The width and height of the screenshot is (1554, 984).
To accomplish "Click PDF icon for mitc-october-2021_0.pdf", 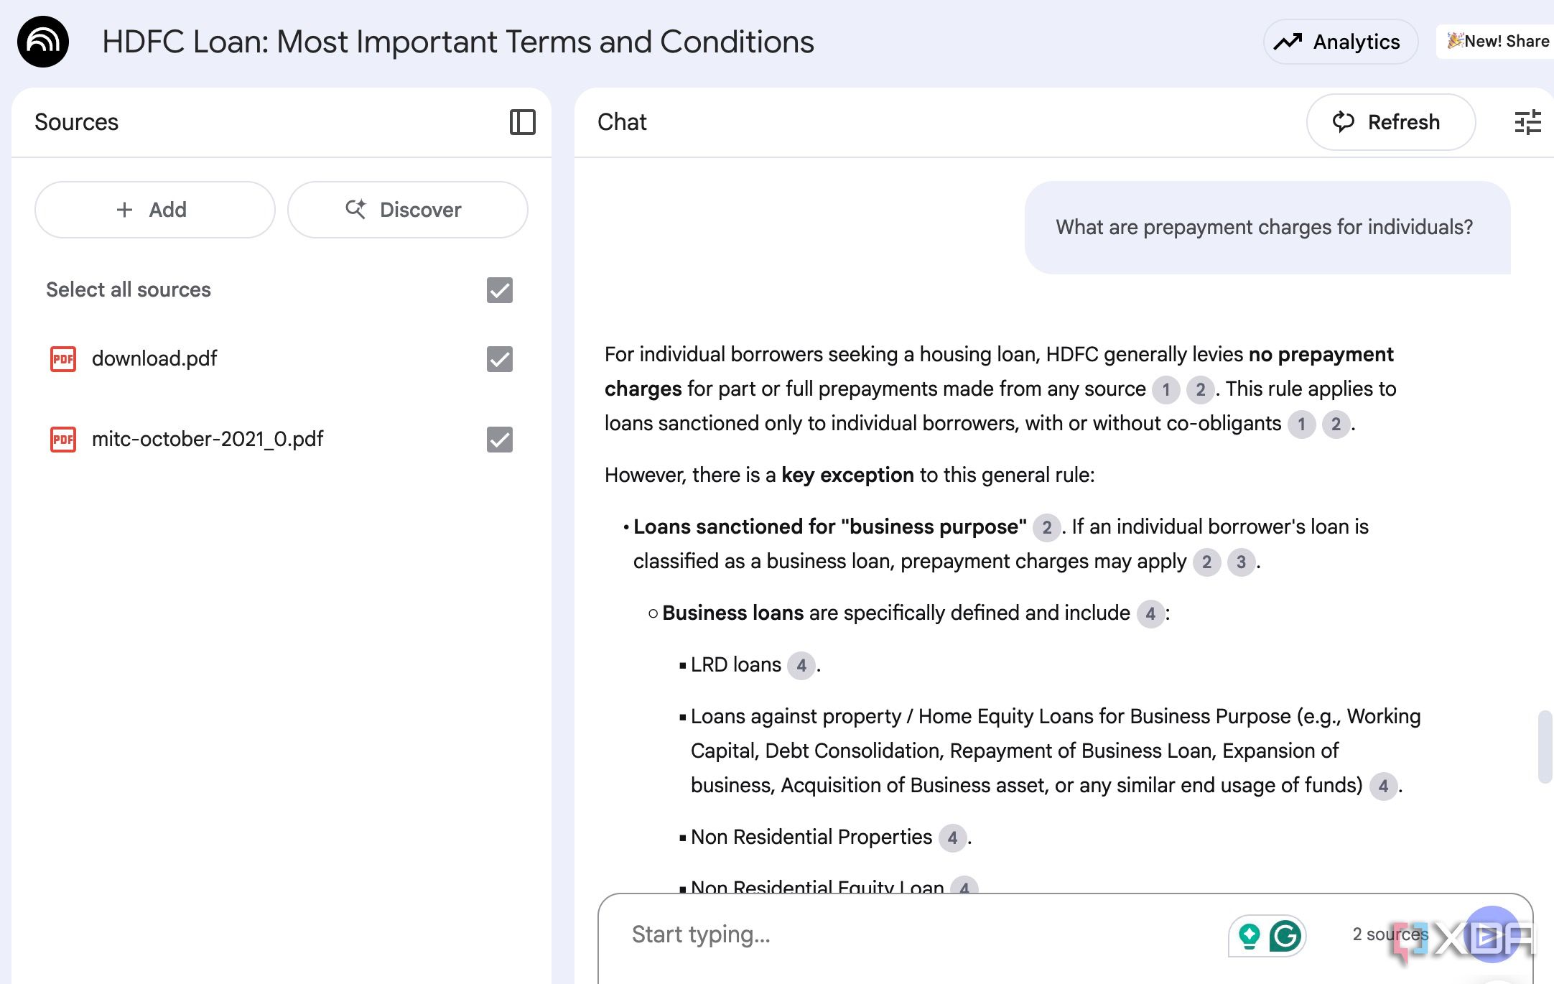I will click(x=63, y=439).
